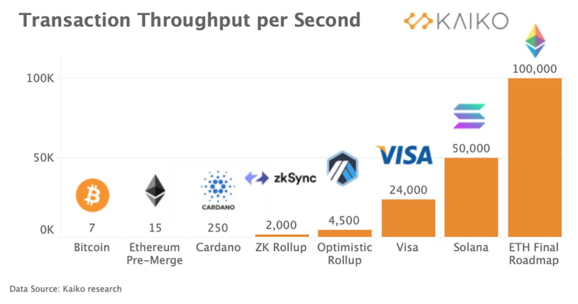Click the VISA logo

(x=404, y=155)
